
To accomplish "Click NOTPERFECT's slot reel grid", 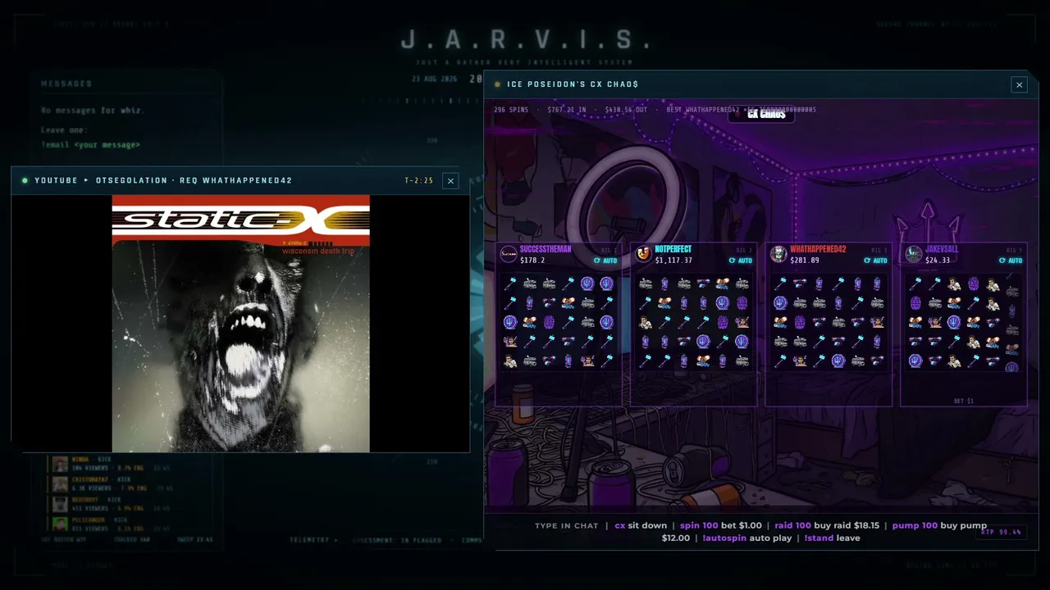I will coord(693,322).
